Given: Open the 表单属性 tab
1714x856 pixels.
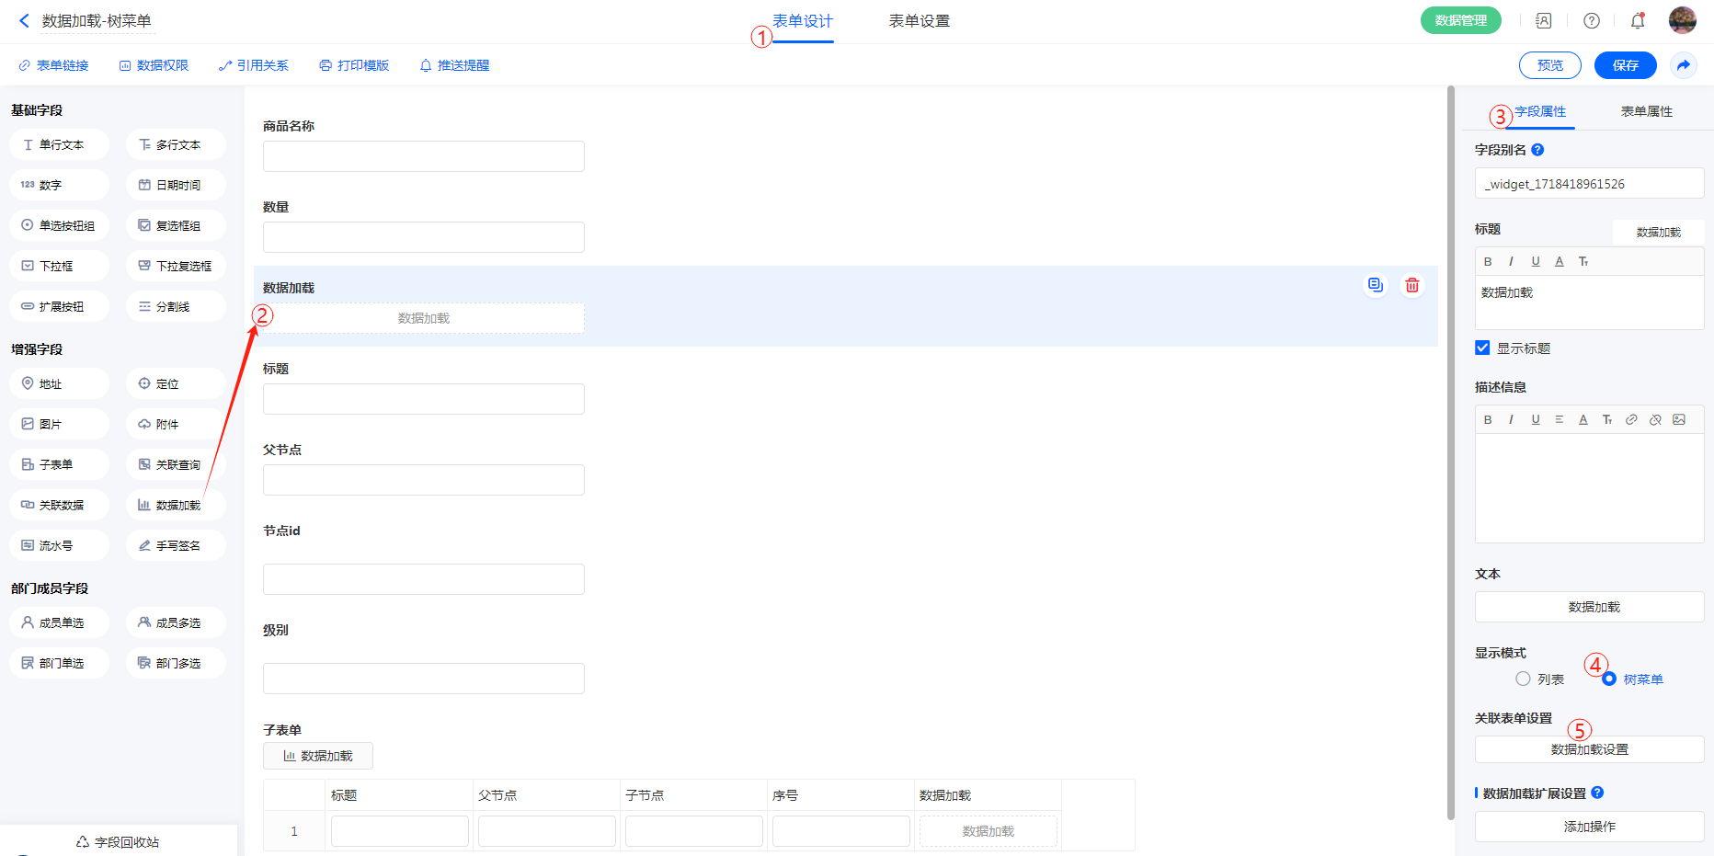Looking at the screenshot, I should [1646, 111].
